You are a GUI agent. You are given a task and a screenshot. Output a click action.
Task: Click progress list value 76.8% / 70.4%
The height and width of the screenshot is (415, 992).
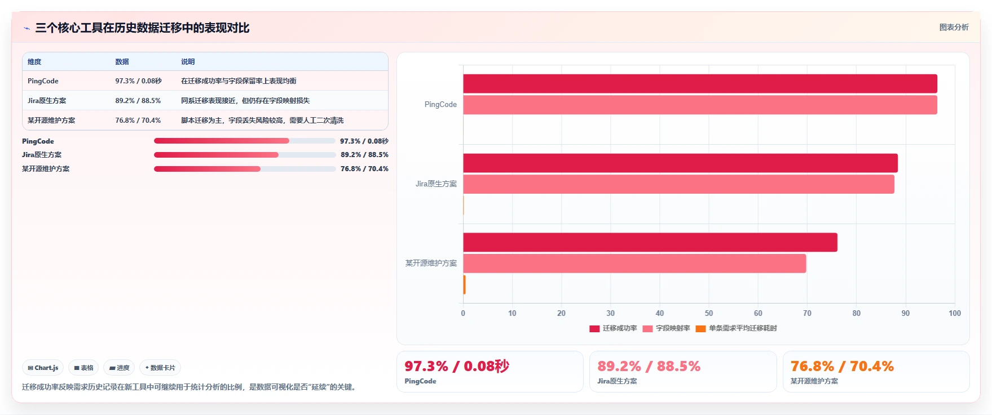coord(364,169)
